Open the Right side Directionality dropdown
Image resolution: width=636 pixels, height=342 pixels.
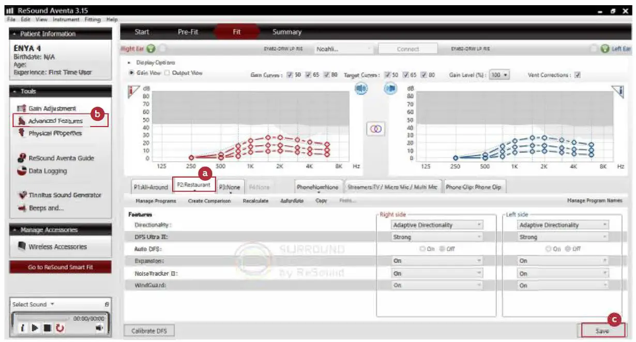pyautogui.click(x=437, y=225)
